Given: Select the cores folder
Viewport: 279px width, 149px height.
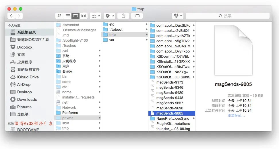Looking at the screenshot, I should (78, 82).
